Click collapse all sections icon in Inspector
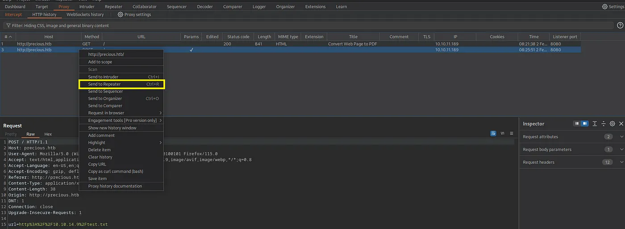 tap(603, 124)
